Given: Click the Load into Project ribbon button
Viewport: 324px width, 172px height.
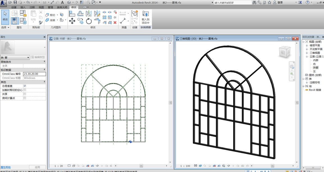Looking at the screenshot, I should click(x=145, y=17).
